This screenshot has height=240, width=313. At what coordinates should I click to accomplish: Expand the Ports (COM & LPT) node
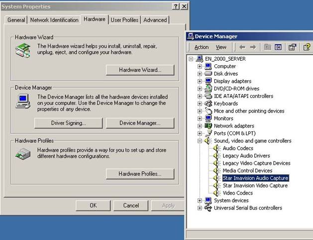[200, 133]
